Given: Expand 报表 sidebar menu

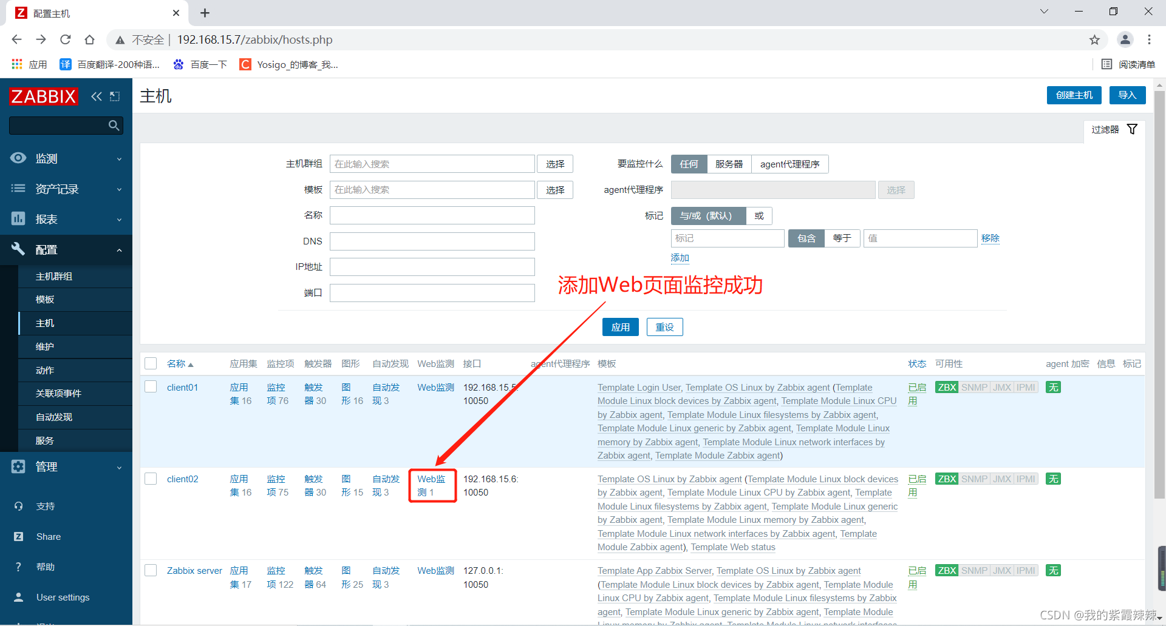Looking at the screenshot, I should coord(66,219).
